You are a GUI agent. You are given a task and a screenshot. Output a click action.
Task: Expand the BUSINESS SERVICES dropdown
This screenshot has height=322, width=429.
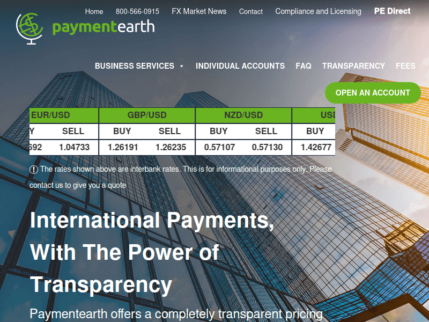135,66
